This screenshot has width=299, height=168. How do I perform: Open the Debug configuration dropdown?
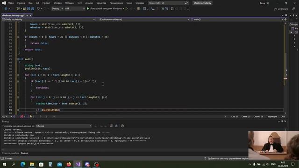pyautogui.click(x=57, y=8)
